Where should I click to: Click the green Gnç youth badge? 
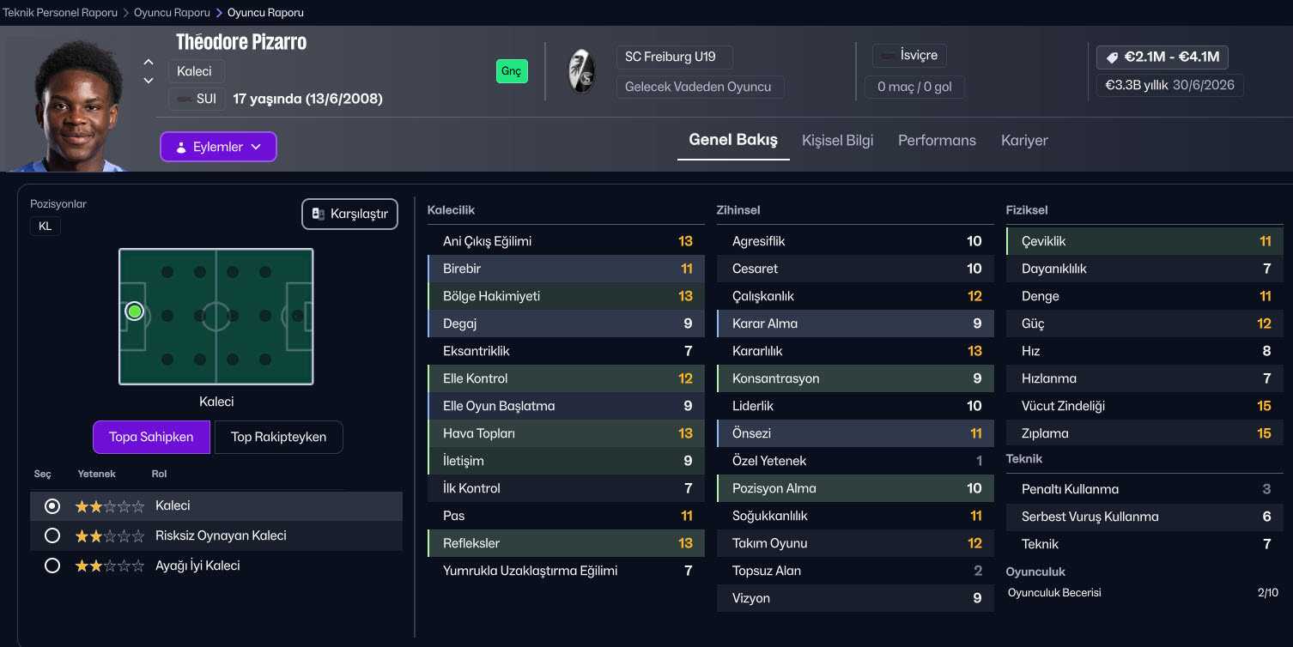coord(512,71)
